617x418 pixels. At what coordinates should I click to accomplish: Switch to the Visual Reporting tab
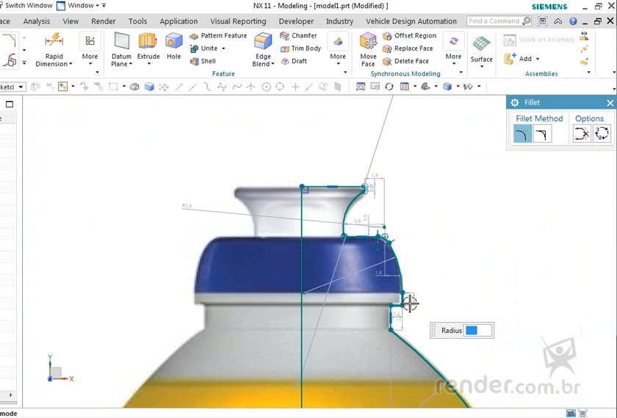pos(238,21)
